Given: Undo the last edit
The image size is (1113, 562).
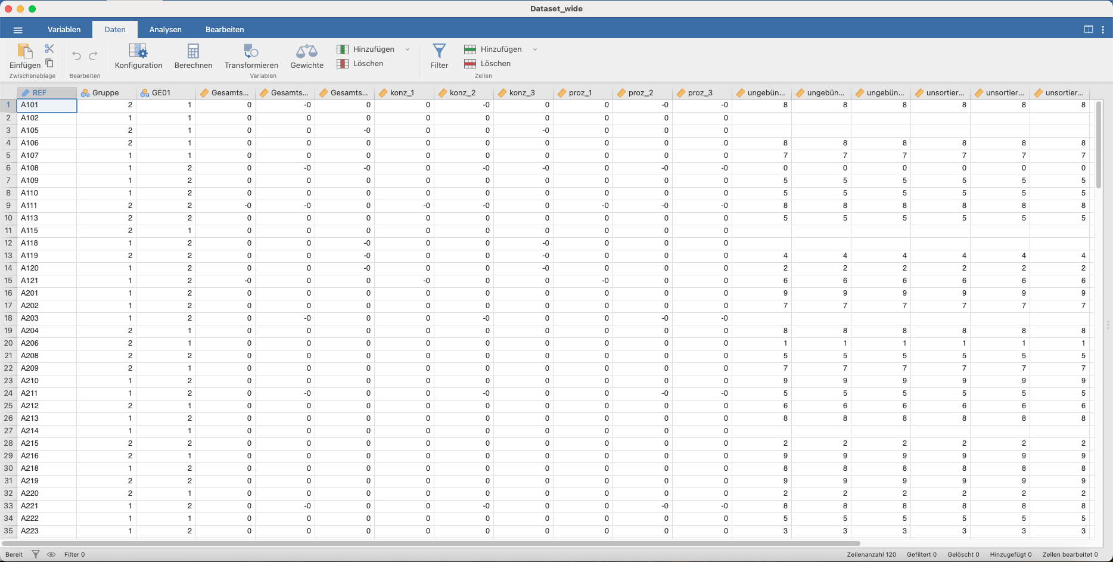Looking at the screenshot, I should tap(76, 56).
